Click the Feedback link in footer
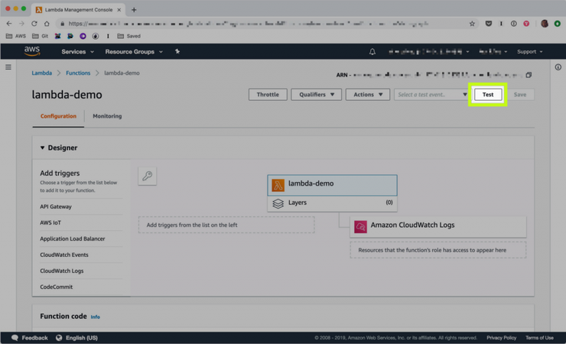Screen dimensions: 566x344 [x=34, y=338]
